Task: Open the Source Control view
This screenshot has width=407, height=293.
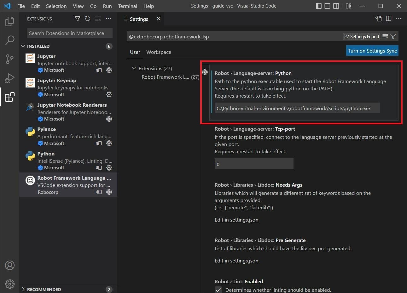Action: click(10, 59)
